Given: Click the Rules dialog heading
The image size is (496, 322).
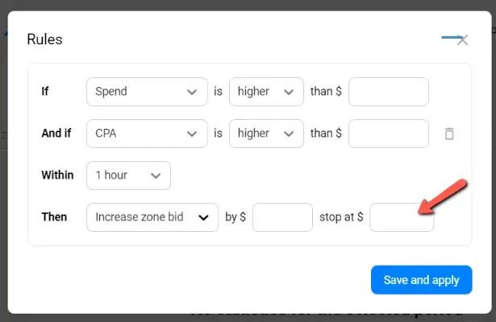Looking at the screenshot, I should (x=44, y=39).
